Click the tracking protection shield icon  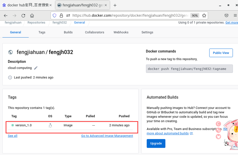click(x=55, y=15)
